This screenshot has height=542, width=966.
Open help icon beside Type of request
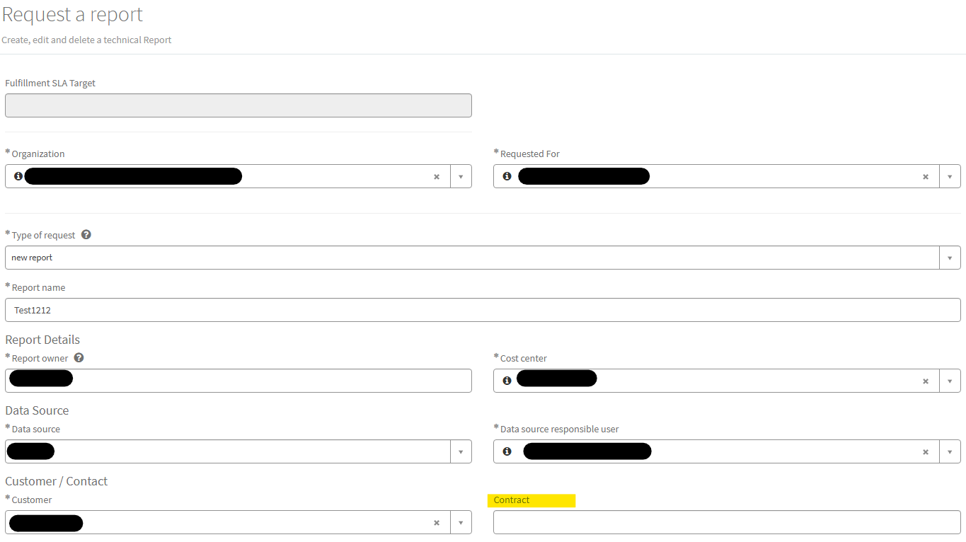coord(86,235)
